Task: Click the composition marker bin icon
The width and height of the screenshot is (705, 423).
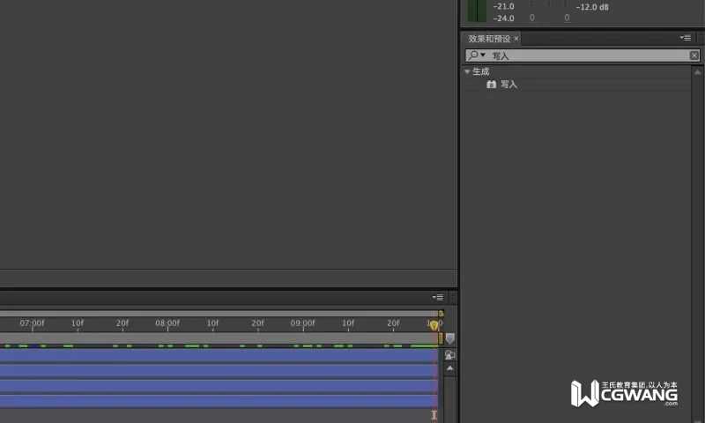Action: click(x=450, y=338)
